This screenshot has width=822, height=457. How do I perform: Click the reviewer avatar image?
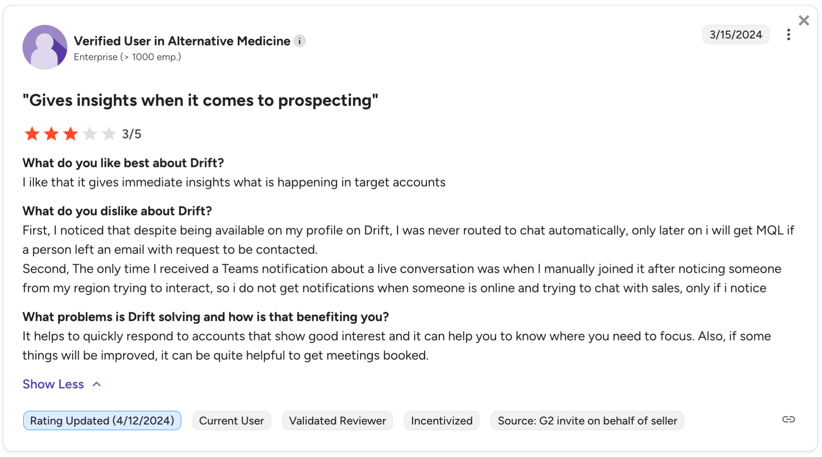(45, 47)
